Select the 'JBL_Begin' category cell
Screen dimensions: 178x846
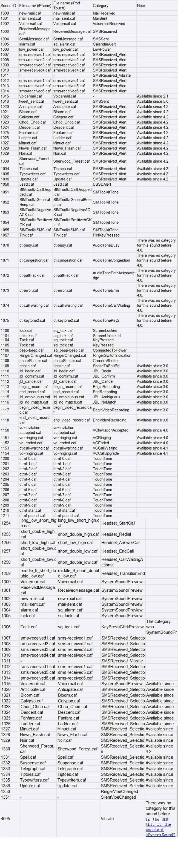pyautogui.click(x=102, y=371)
